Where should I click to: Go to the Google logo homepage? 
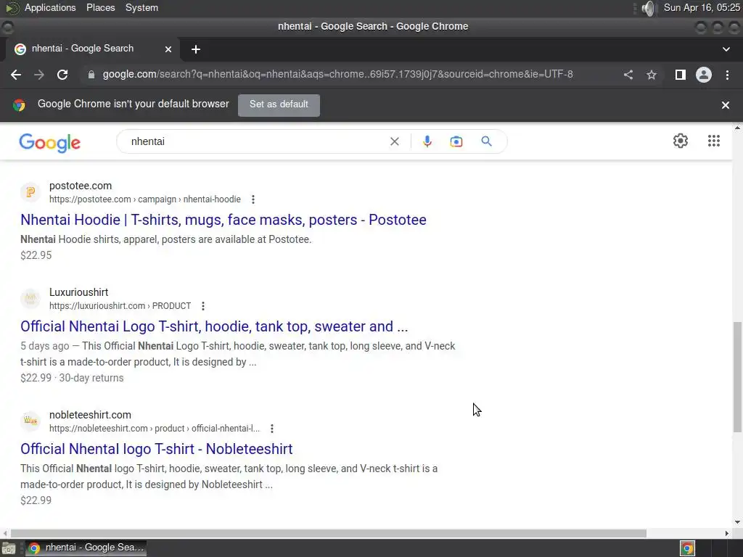click(x=50, y=143)
